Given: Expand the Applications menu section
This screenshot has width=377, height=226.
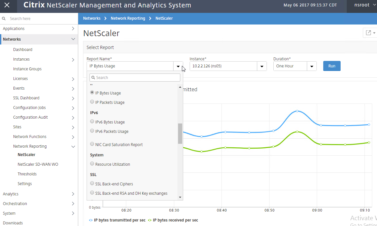Looking at the screenshot, I should point(73,29).
